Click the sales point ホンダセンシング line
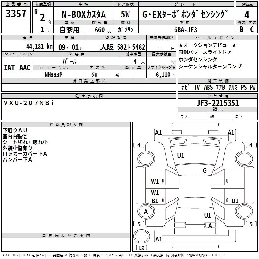259x259 pixels. [198, 59]
